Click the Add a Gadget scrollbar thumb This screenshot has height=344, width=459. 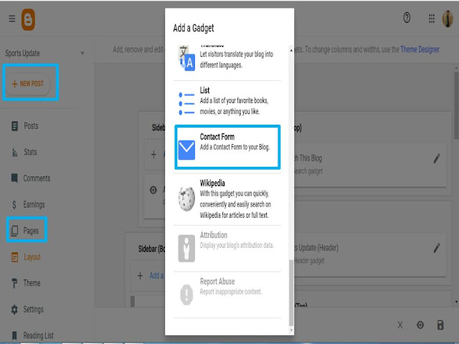pos(291,292)
